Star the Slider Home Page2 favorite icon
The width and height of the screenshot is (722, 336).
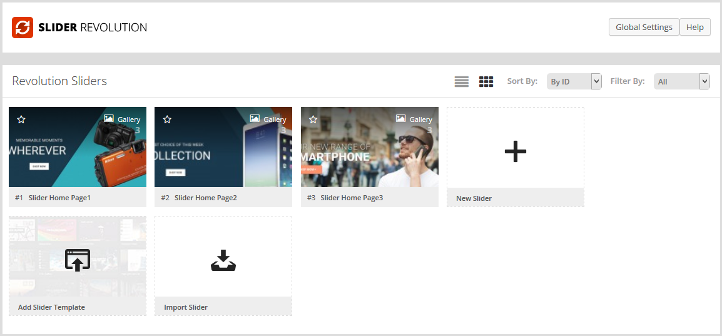point(167,120)
